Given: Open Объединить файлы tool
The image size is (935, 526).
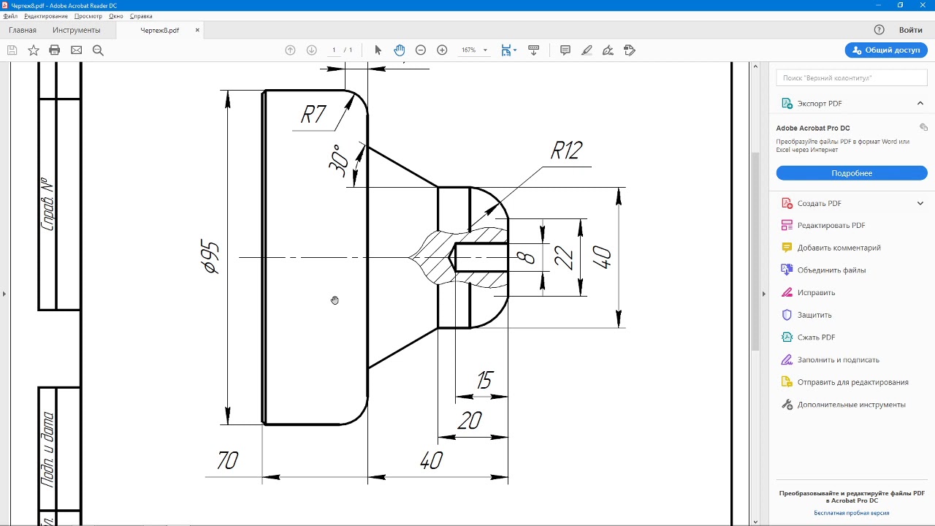Looking at the screenshot, I should [x=831, y=270].
